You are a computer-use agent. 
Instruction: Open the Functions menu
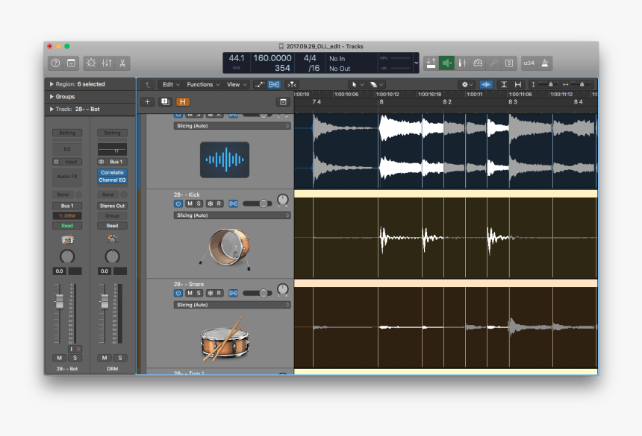200,84
